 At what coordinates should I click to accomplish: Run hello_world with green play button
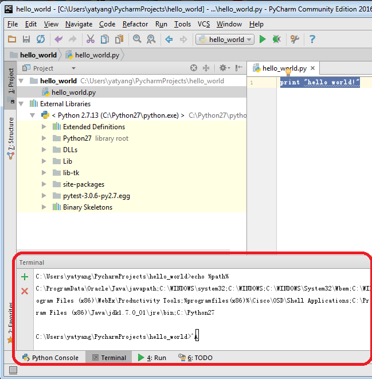[263, 39]
